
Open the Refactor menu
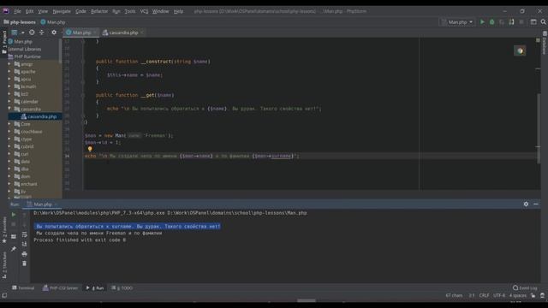point(99,11)
